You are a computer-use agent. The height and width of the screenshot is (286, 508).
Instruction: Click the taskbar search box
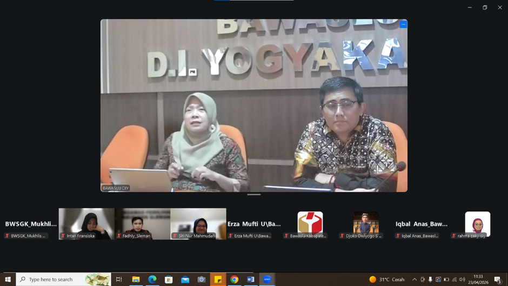[64, 279]
